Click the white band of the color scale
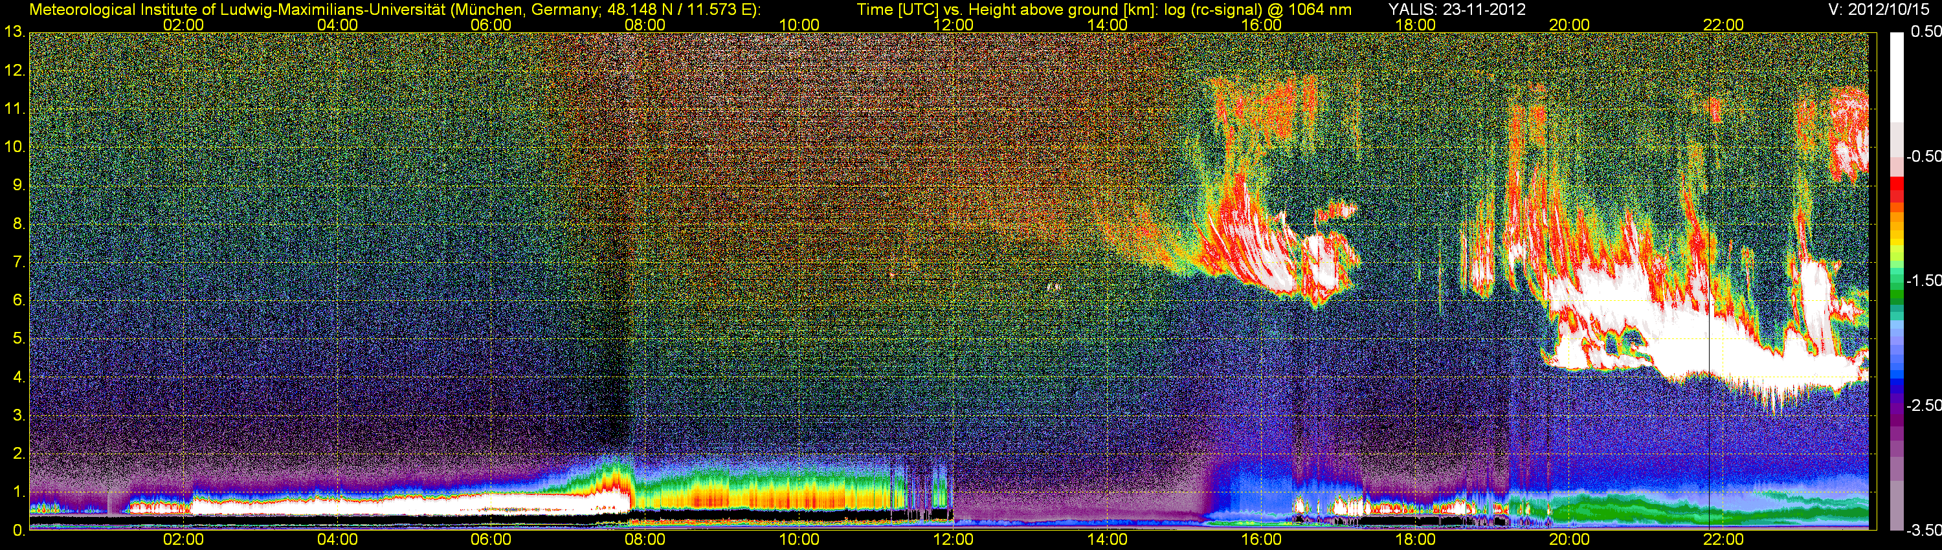 coord(1897,77)
